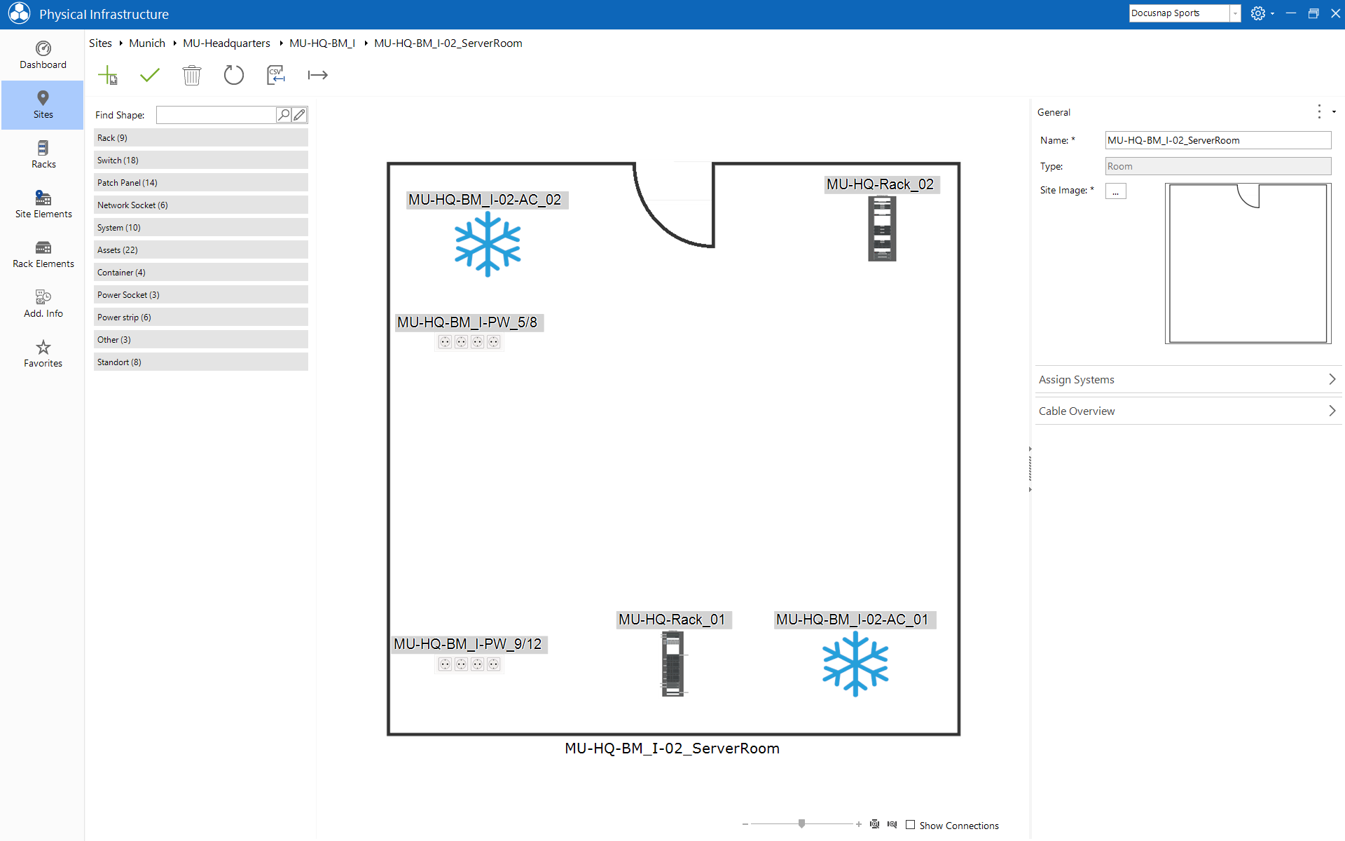The width and height of the screenshot is (1345, 841).
Task: Click the green checkmark save icon
Action: tap(150, 75)
